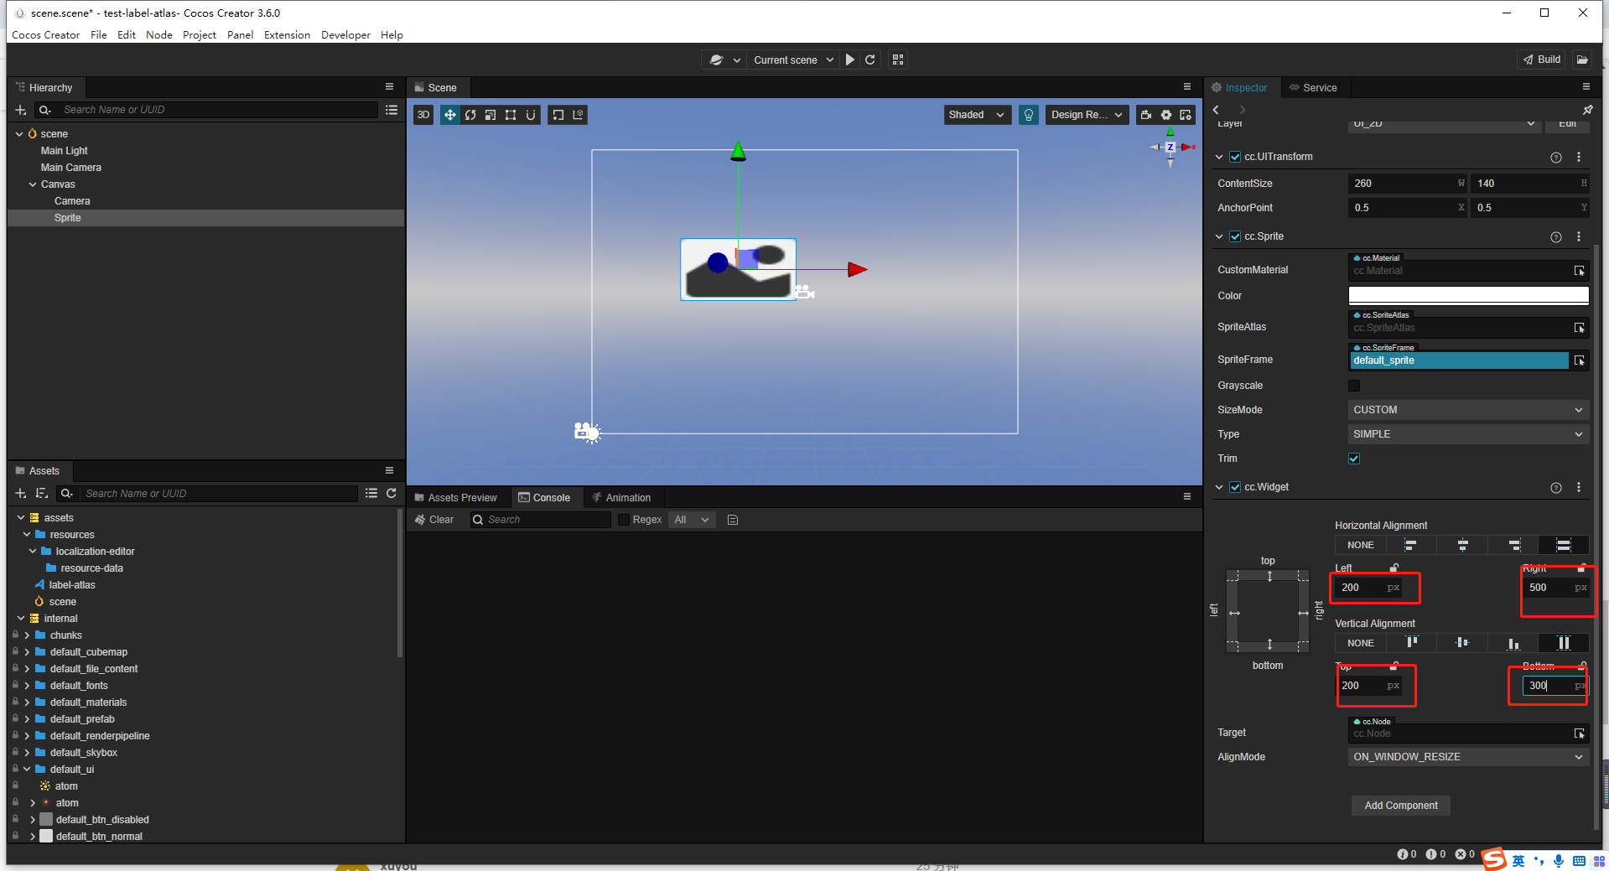Open the Sprite Color swatch
The width and height of the screenshot is (1609, 871).
[x=1468, y=296]
